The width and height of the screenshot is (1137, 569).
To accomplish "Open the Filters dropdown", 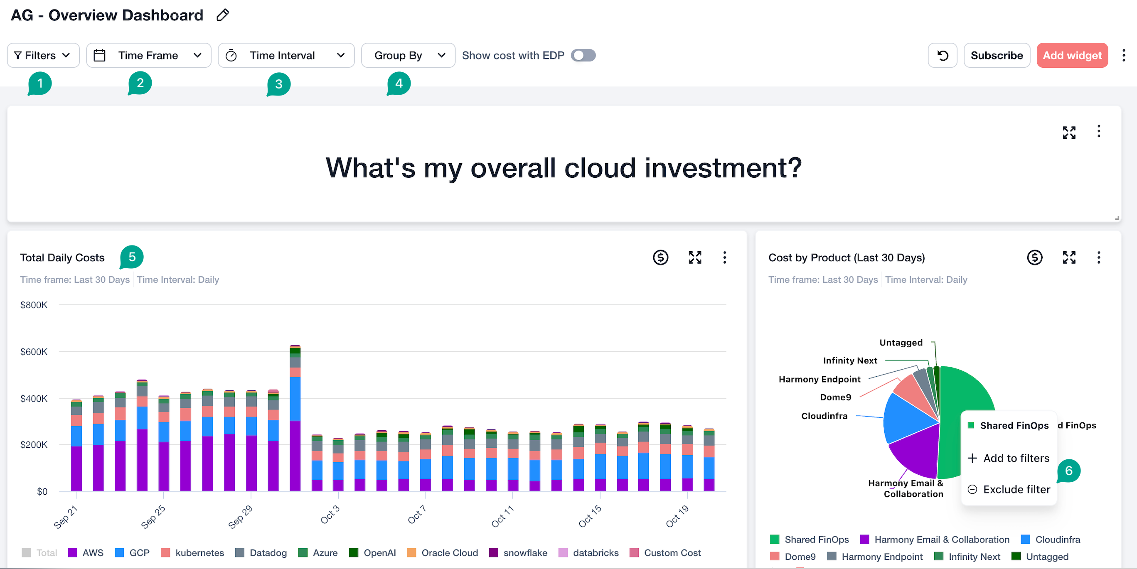I will coord(43,56).
